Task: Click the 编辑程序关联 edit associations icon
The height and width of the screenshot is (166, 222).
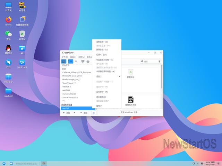Action: [x=130, y=101]
